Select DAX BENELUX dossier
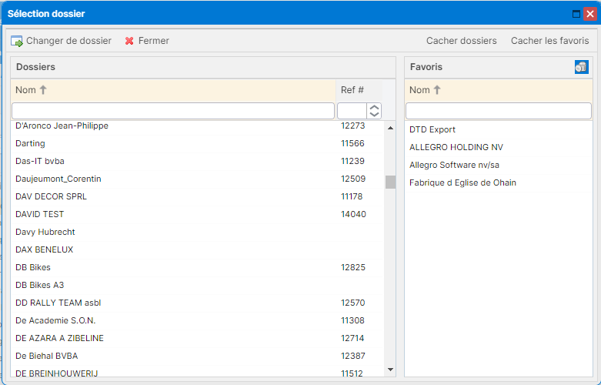601x385 pixels. tap(197, 249)
